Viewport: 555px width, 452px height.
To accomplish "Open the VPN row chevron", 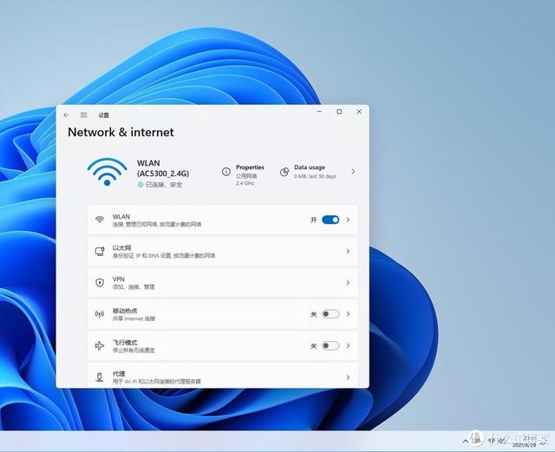I will [349, 282].
